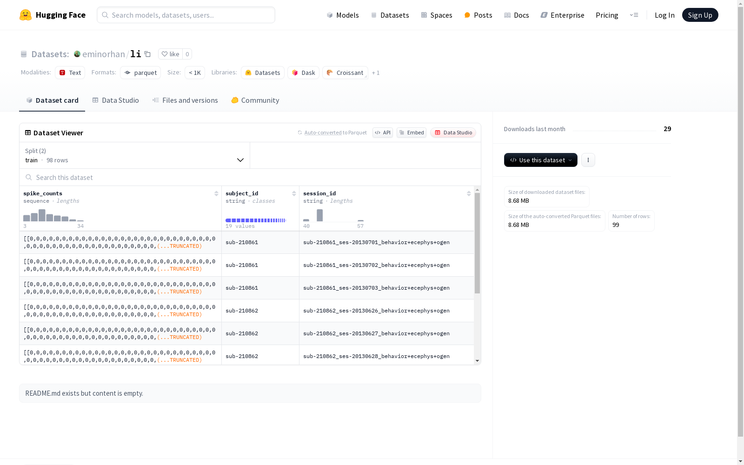
Task: Sort the spike_counts column
Action: click(x=216, y=193)
